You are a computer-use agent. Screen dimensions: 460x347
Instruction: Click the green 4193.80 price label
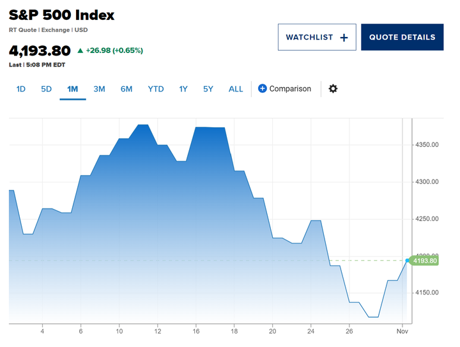point(425,261)
